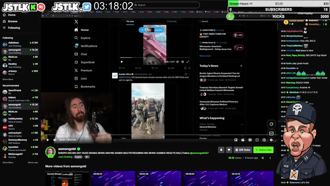This screenshot has height=186, width=330.
Task: Click Show more under live hosts
Action: 205,56
